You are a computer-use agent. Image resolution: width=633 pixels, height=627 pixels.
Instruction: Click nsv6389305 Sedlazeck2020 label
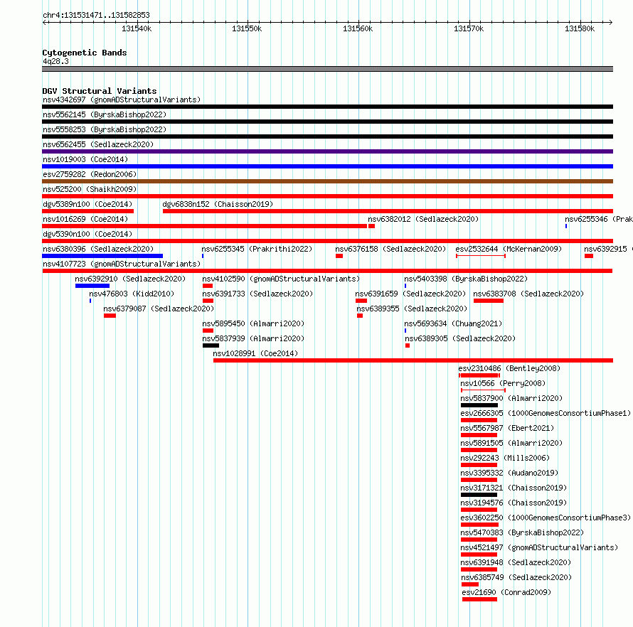460,338
